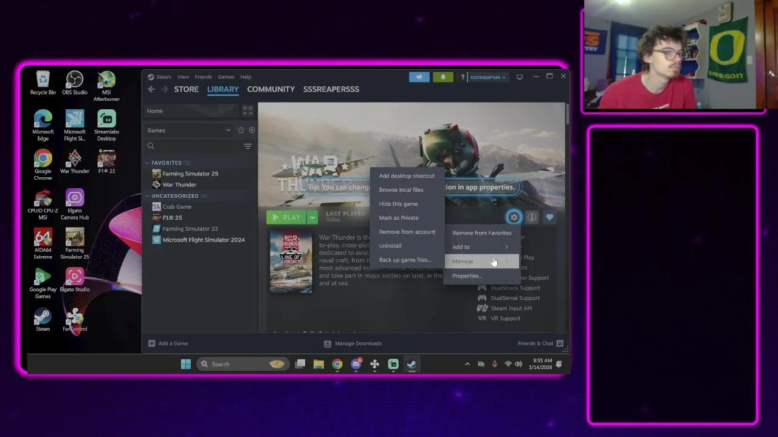
Task: Show hidden tray icons chevron
Action: point(467,364)
